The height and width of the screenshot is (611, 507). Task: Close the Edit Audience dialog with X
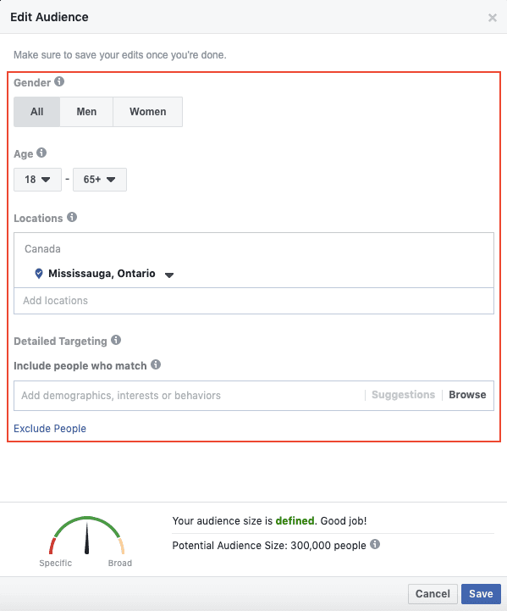pos(493,18)
